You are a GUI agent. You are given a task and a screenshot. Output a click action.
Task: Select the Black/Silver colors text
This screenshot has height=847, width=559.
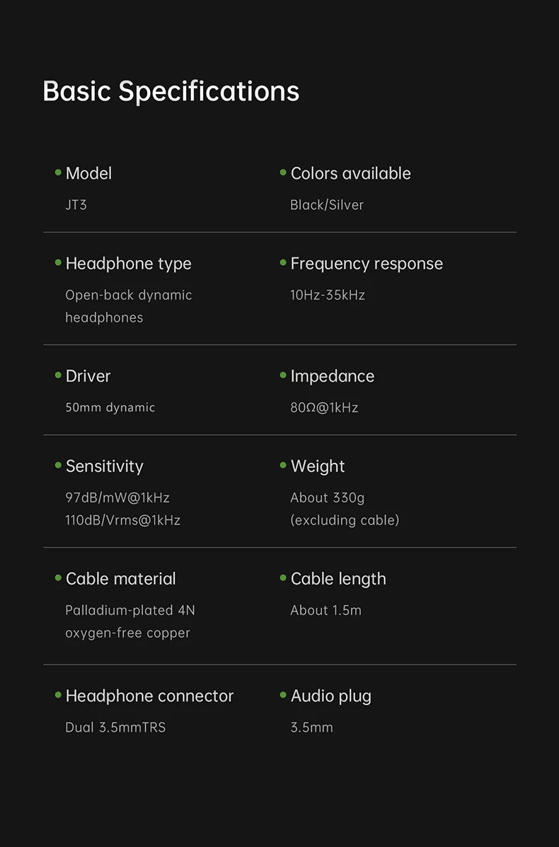coord(327,205)
